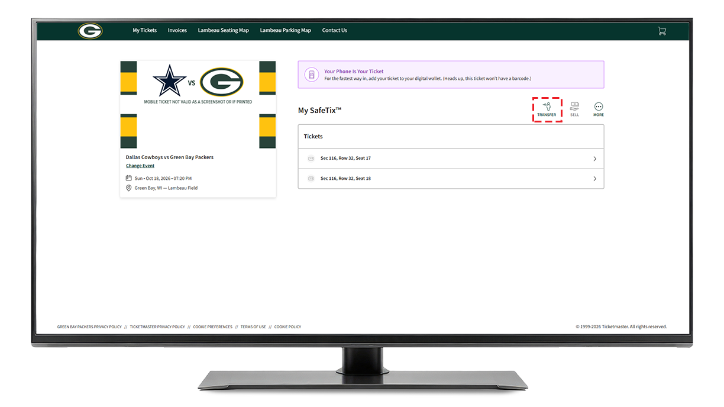Click the My SafeTix heading
Screen dimensions: 724x407
coord(320,111)
